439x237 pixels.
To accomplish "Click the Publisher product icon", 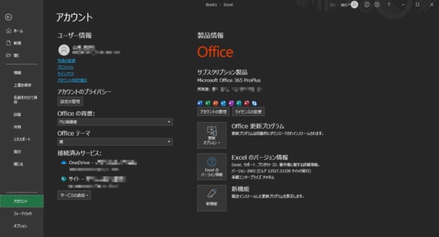I will coord(239,103).
